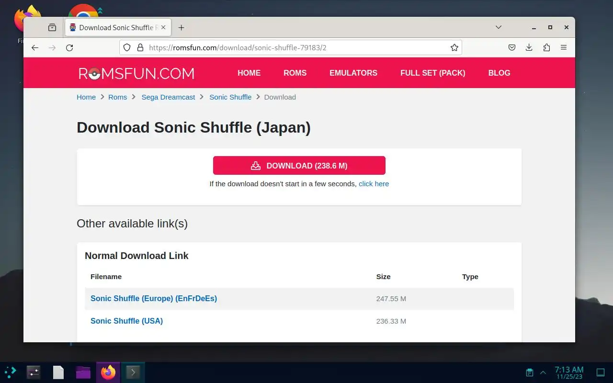
Task: Click the Filename column header
Action: (x=106, y=277)
